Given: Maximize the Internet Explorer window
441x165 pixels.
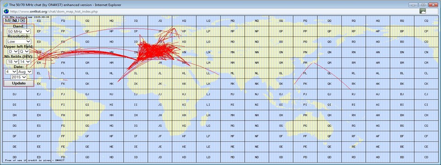Looking at the screenshot, I should (423, 5).
